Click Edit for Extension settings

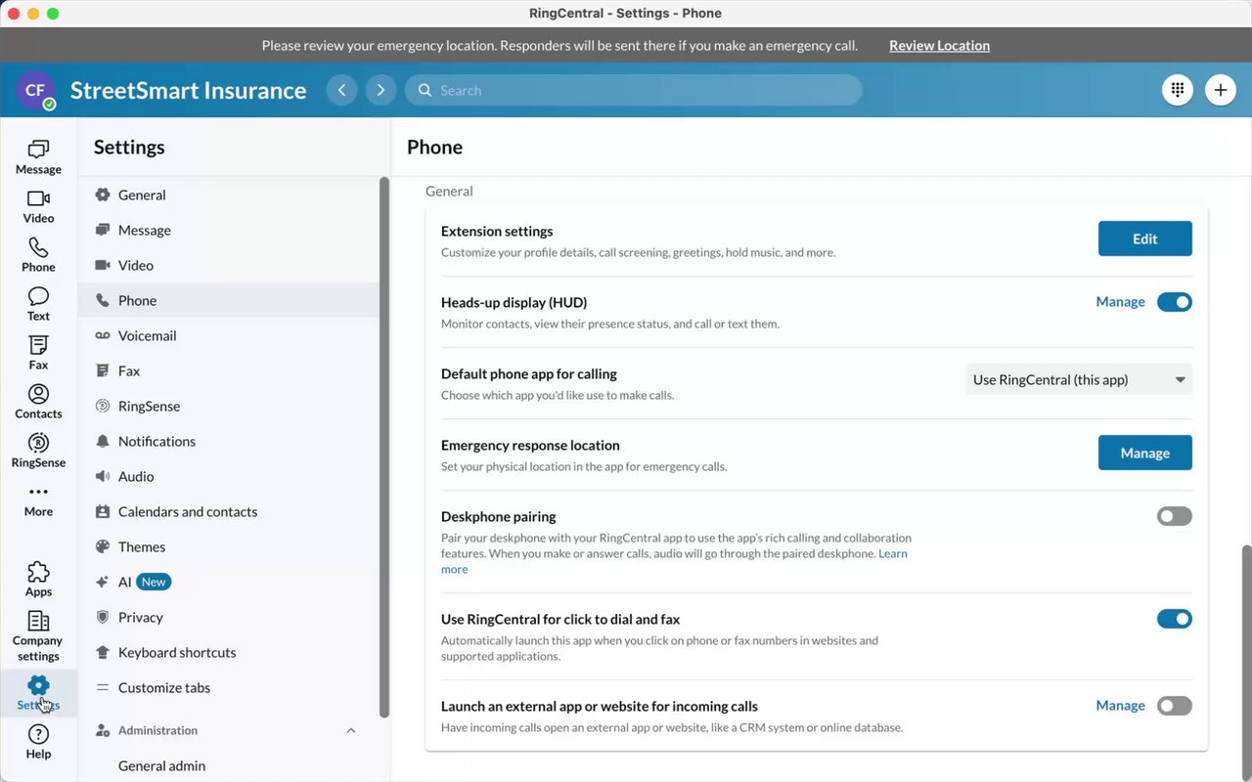1144,239
